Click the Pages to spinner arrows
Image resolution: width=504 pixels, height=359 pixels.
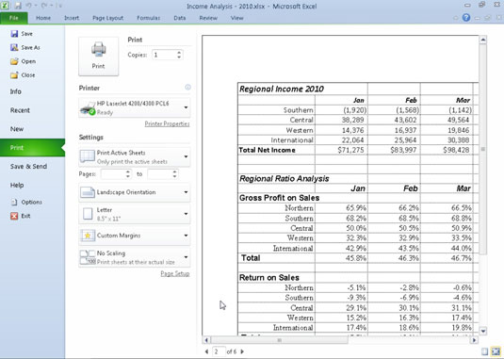[x=174, y=174]
